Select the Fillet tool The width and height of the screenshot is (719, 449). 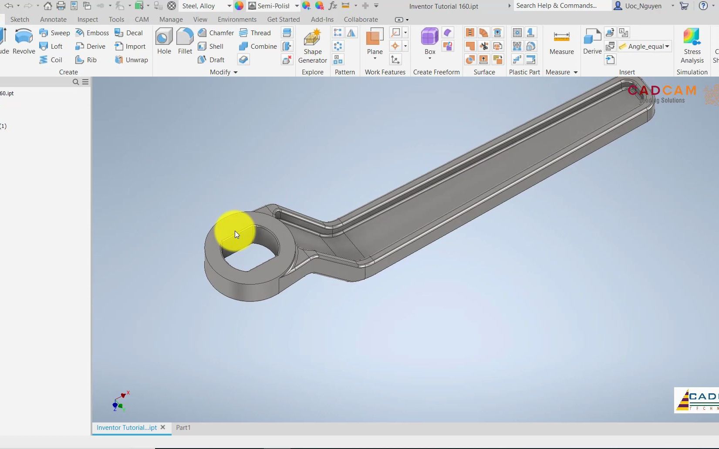[x=185, y=42]
